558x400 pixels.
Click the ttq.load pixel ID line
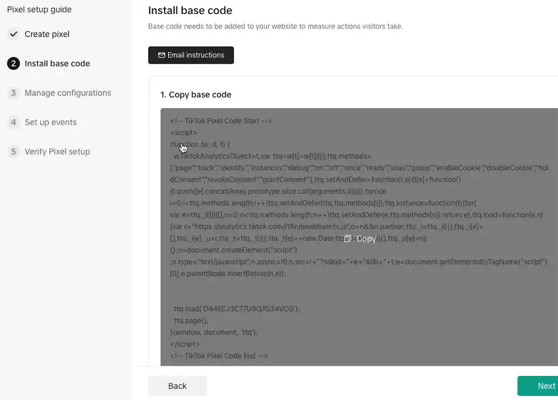(236, 308)
